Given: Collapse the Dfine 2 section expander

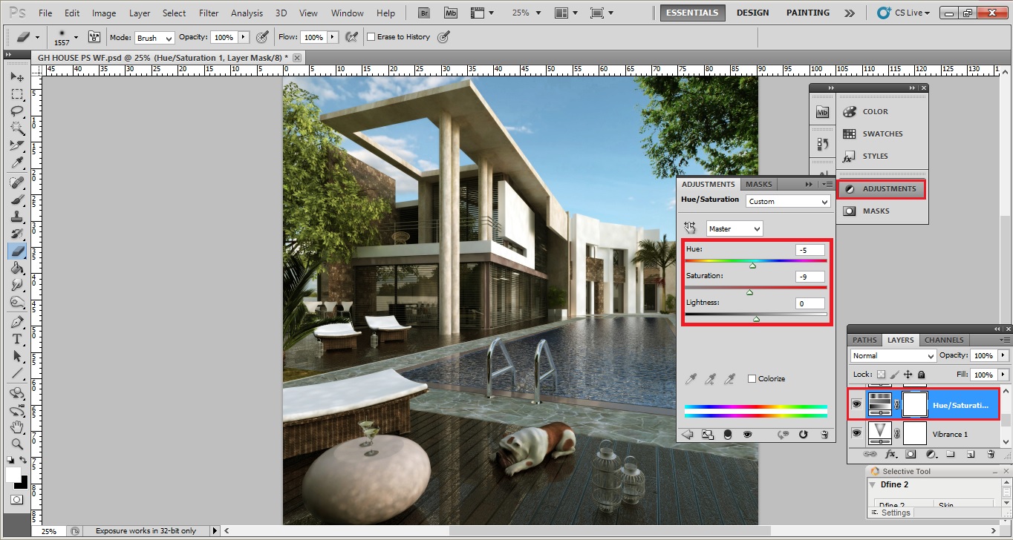Looking at the screenshot, I should [x=873, y=484].
